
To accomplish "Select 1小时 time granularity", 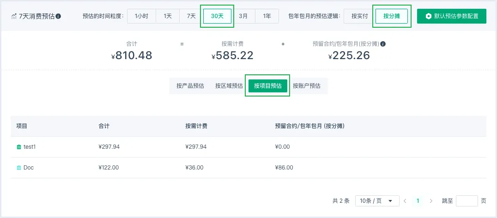I will point(141,16).
